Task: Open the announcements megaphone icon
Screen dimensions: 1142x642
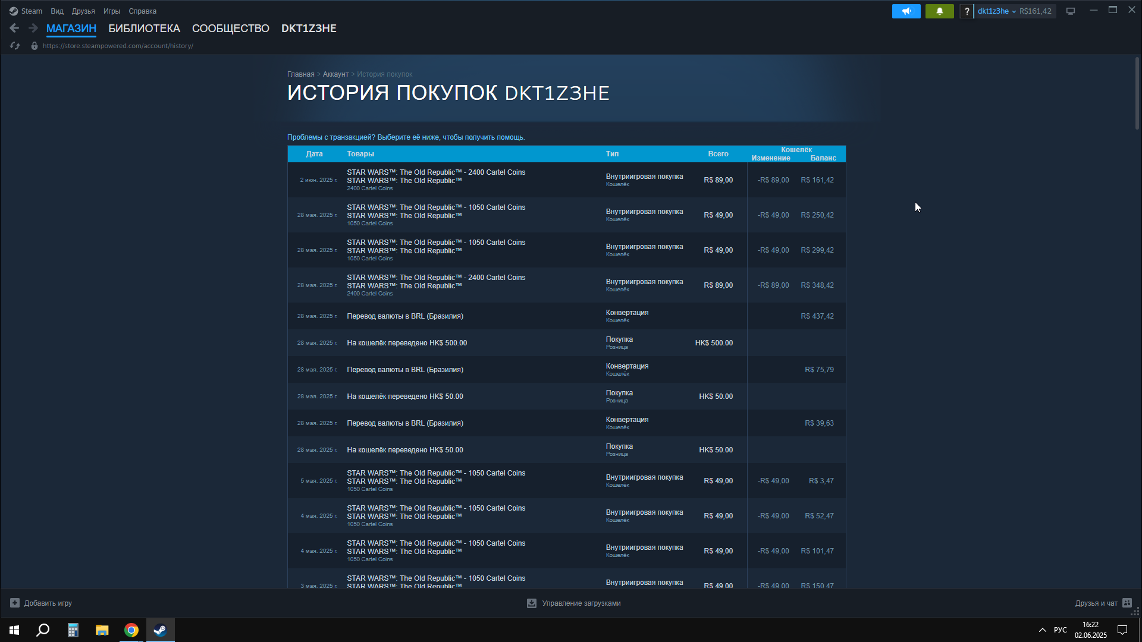Action: (x=906, y=11)
